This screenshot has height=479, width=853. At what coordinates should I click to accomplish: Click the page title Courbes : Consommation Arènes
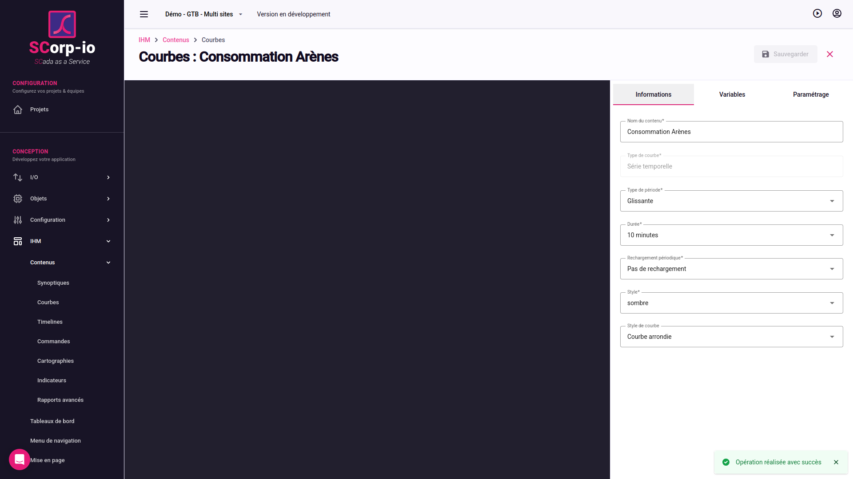pos(239,57)
